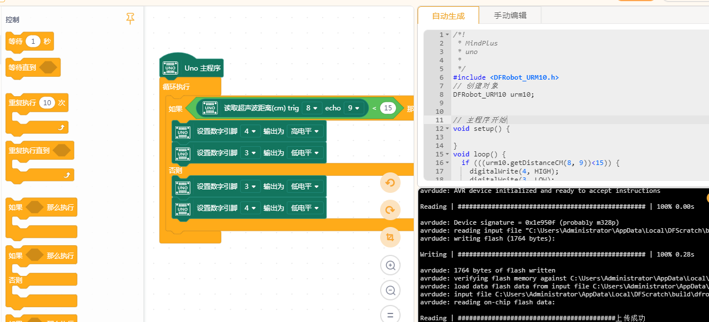This screenshot has width=709, height=322.
Task: Click UNO icon on pin 4 高电平 block
Action: tap(183, 131)
